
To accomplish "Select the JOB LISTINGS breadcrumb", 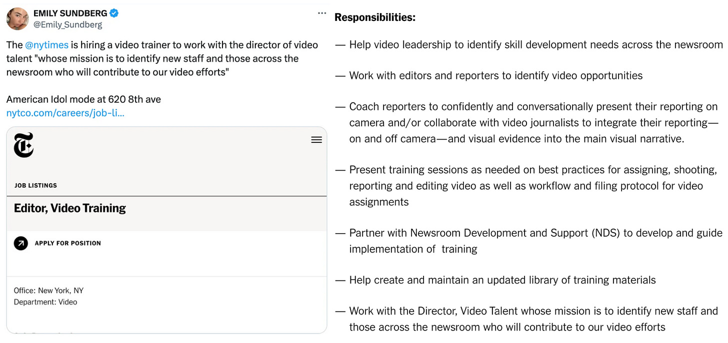I will tap(35, 185).
